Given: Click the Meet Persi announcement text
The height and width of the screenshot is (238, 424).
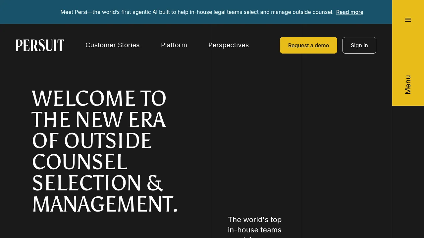Looking at the screenshot, I should point(197,12).
